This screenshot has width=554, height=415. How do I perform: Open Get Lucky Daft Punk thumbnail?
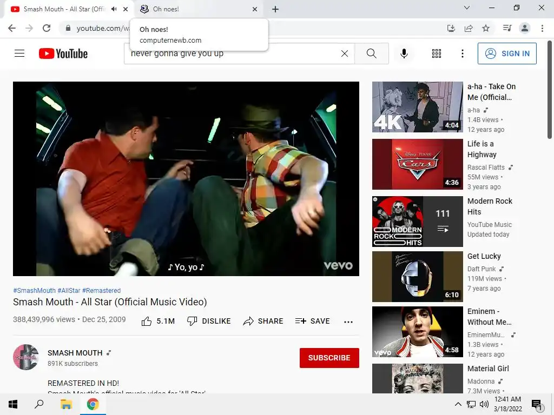pos(417,276)
